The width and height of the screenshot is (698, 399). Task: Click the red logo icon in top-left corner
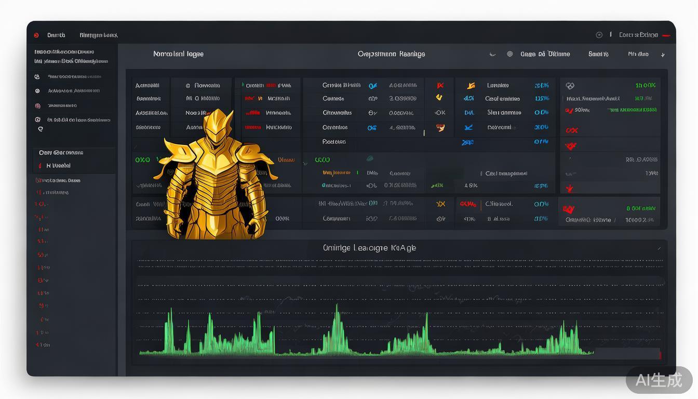click(x=36, y=35)
